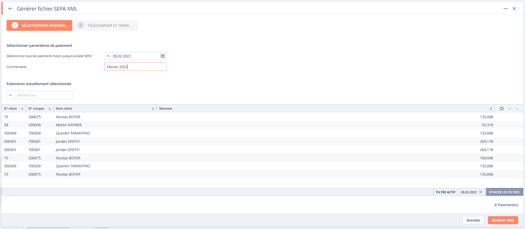Select step 1 Sélectionner paiements tab
Image resolution: width=525 pixels, height=229 pixels.
39,25
